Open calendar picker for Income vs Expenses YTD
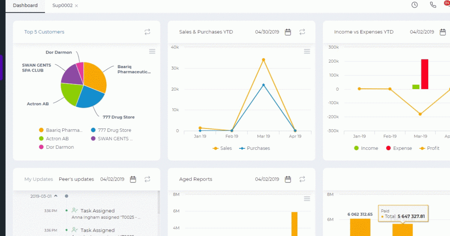Screen dimensions: 450x236 point(443,32)
